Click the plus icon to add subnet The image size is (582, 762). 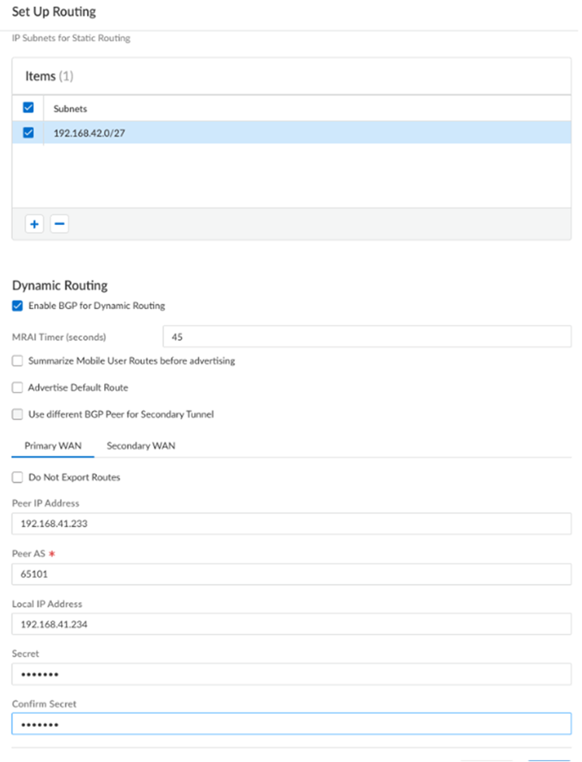(34, 224)
